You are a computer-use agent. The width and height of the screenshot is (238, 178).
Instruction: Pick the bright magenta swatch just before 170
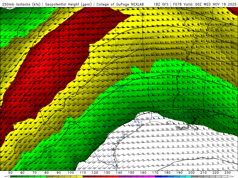[152, 176]
